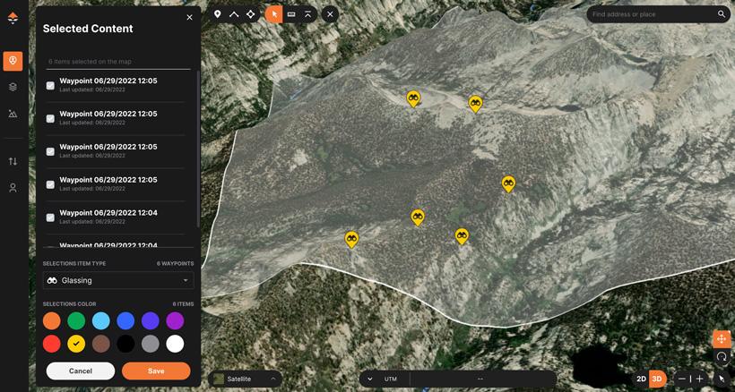This screenshot has width=735, height=392.
Task: Click the measure ruler tool
Action: [291, 14]
